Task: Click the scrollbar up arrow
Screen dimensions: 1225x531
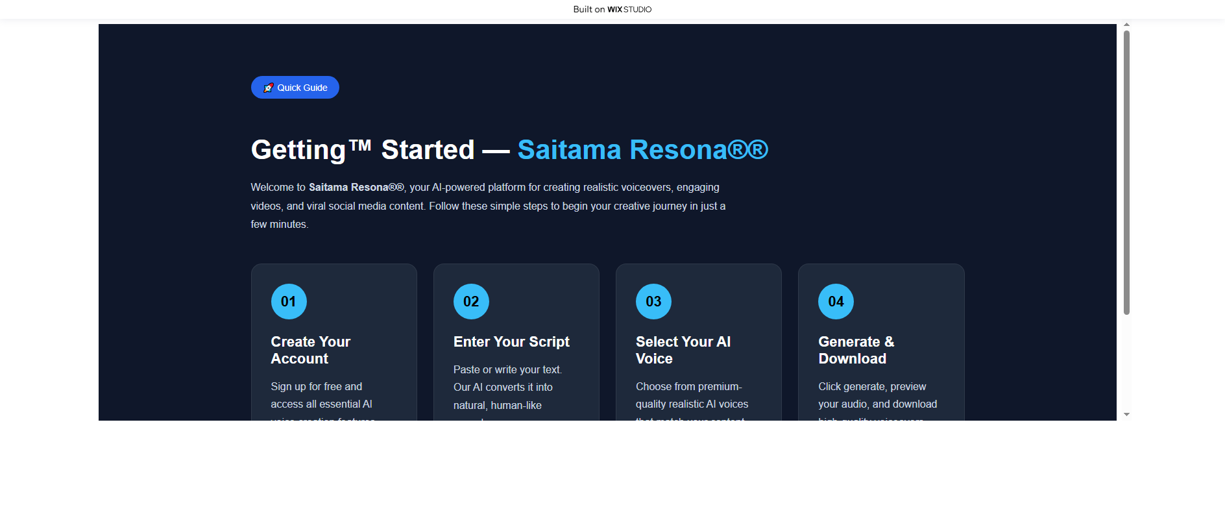Action: click(x=1126, y=25)
